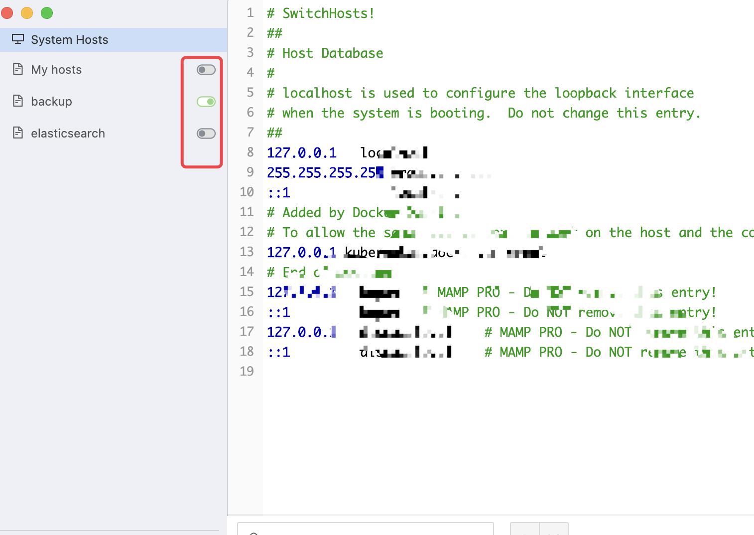Click the empty line 19 in the editor
The image size is (754, 535).
508,372
